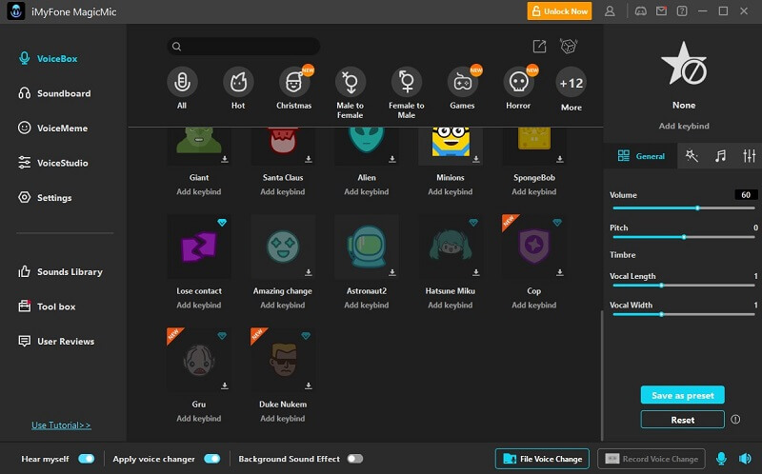Choose the Hatsune Miku voice
The image size is (762, 474).
pyautogui.click(x=451, y=247)
